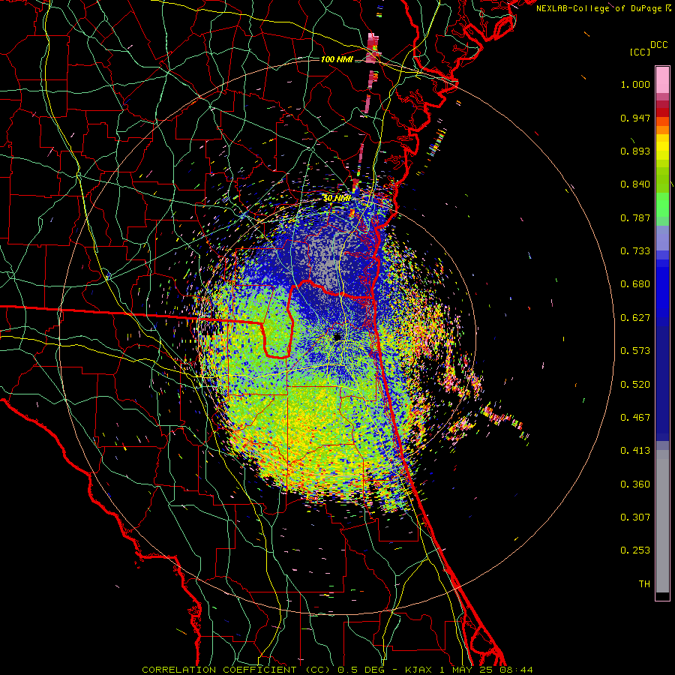The height and width of the screenshot is (675, 675).
Task: Click the 0.947 color scale value
Action: 635,118
